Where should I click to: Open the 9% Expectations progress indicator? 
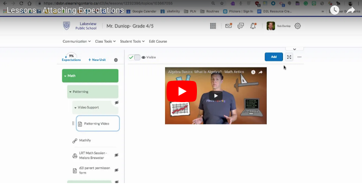[71, 57]
